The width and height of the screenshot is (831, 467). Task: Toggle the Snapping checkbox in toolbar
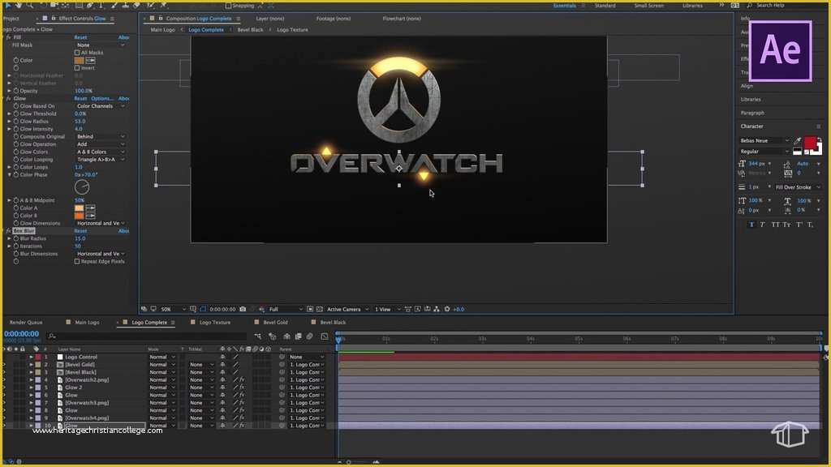coord(228,6)
